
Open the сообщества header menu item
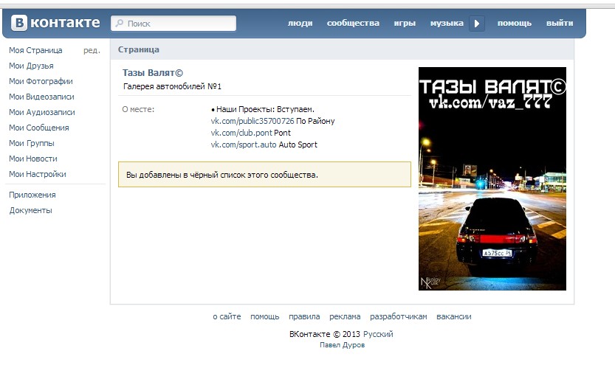(353, 23)
